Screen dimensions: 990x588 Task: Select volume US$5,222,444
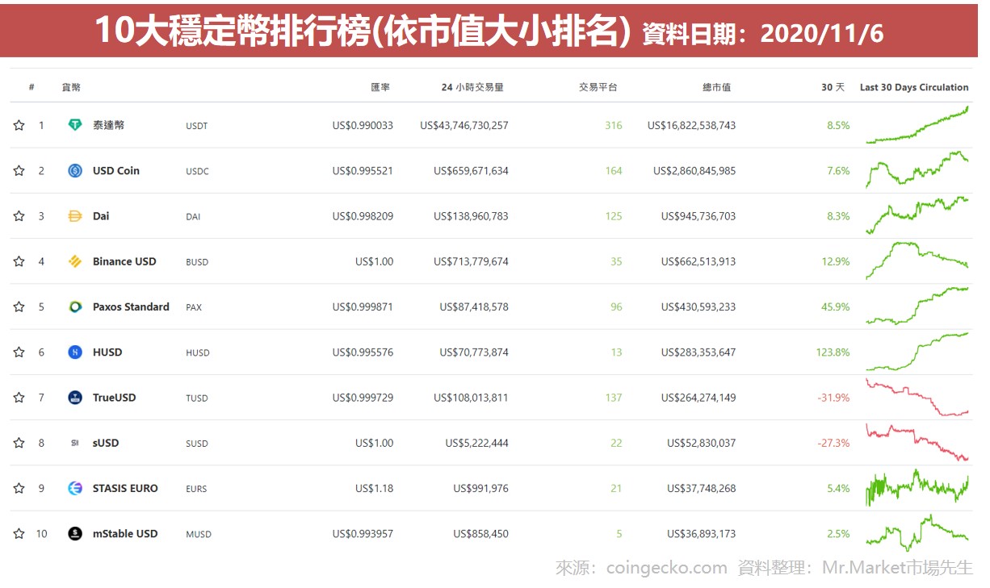coord(477,443)
